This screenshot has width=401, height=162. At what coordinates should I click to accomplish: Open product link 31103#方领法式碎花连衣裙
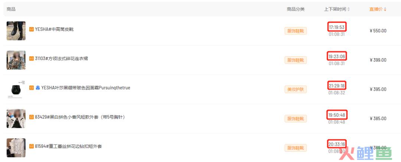[x=61, y=59]
